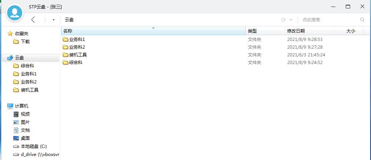The image size is (371, 160).
Task: Minimize the STP云盘 window
Action: 334,7
